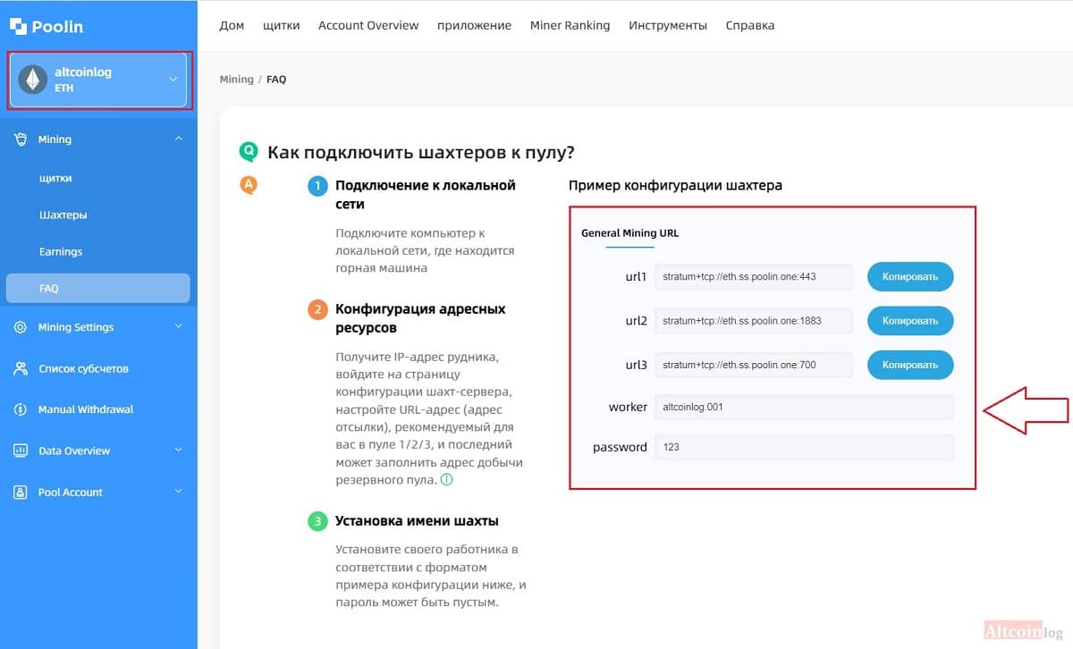Click the Mining section icon in sidebar
The height and width of the screenshot is (649, 1073).
tap(21, 139)
